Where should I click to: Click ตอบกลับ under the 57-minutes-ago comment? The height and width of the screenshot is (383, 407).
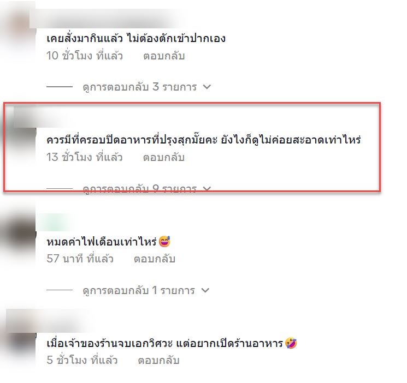point(155,259)
